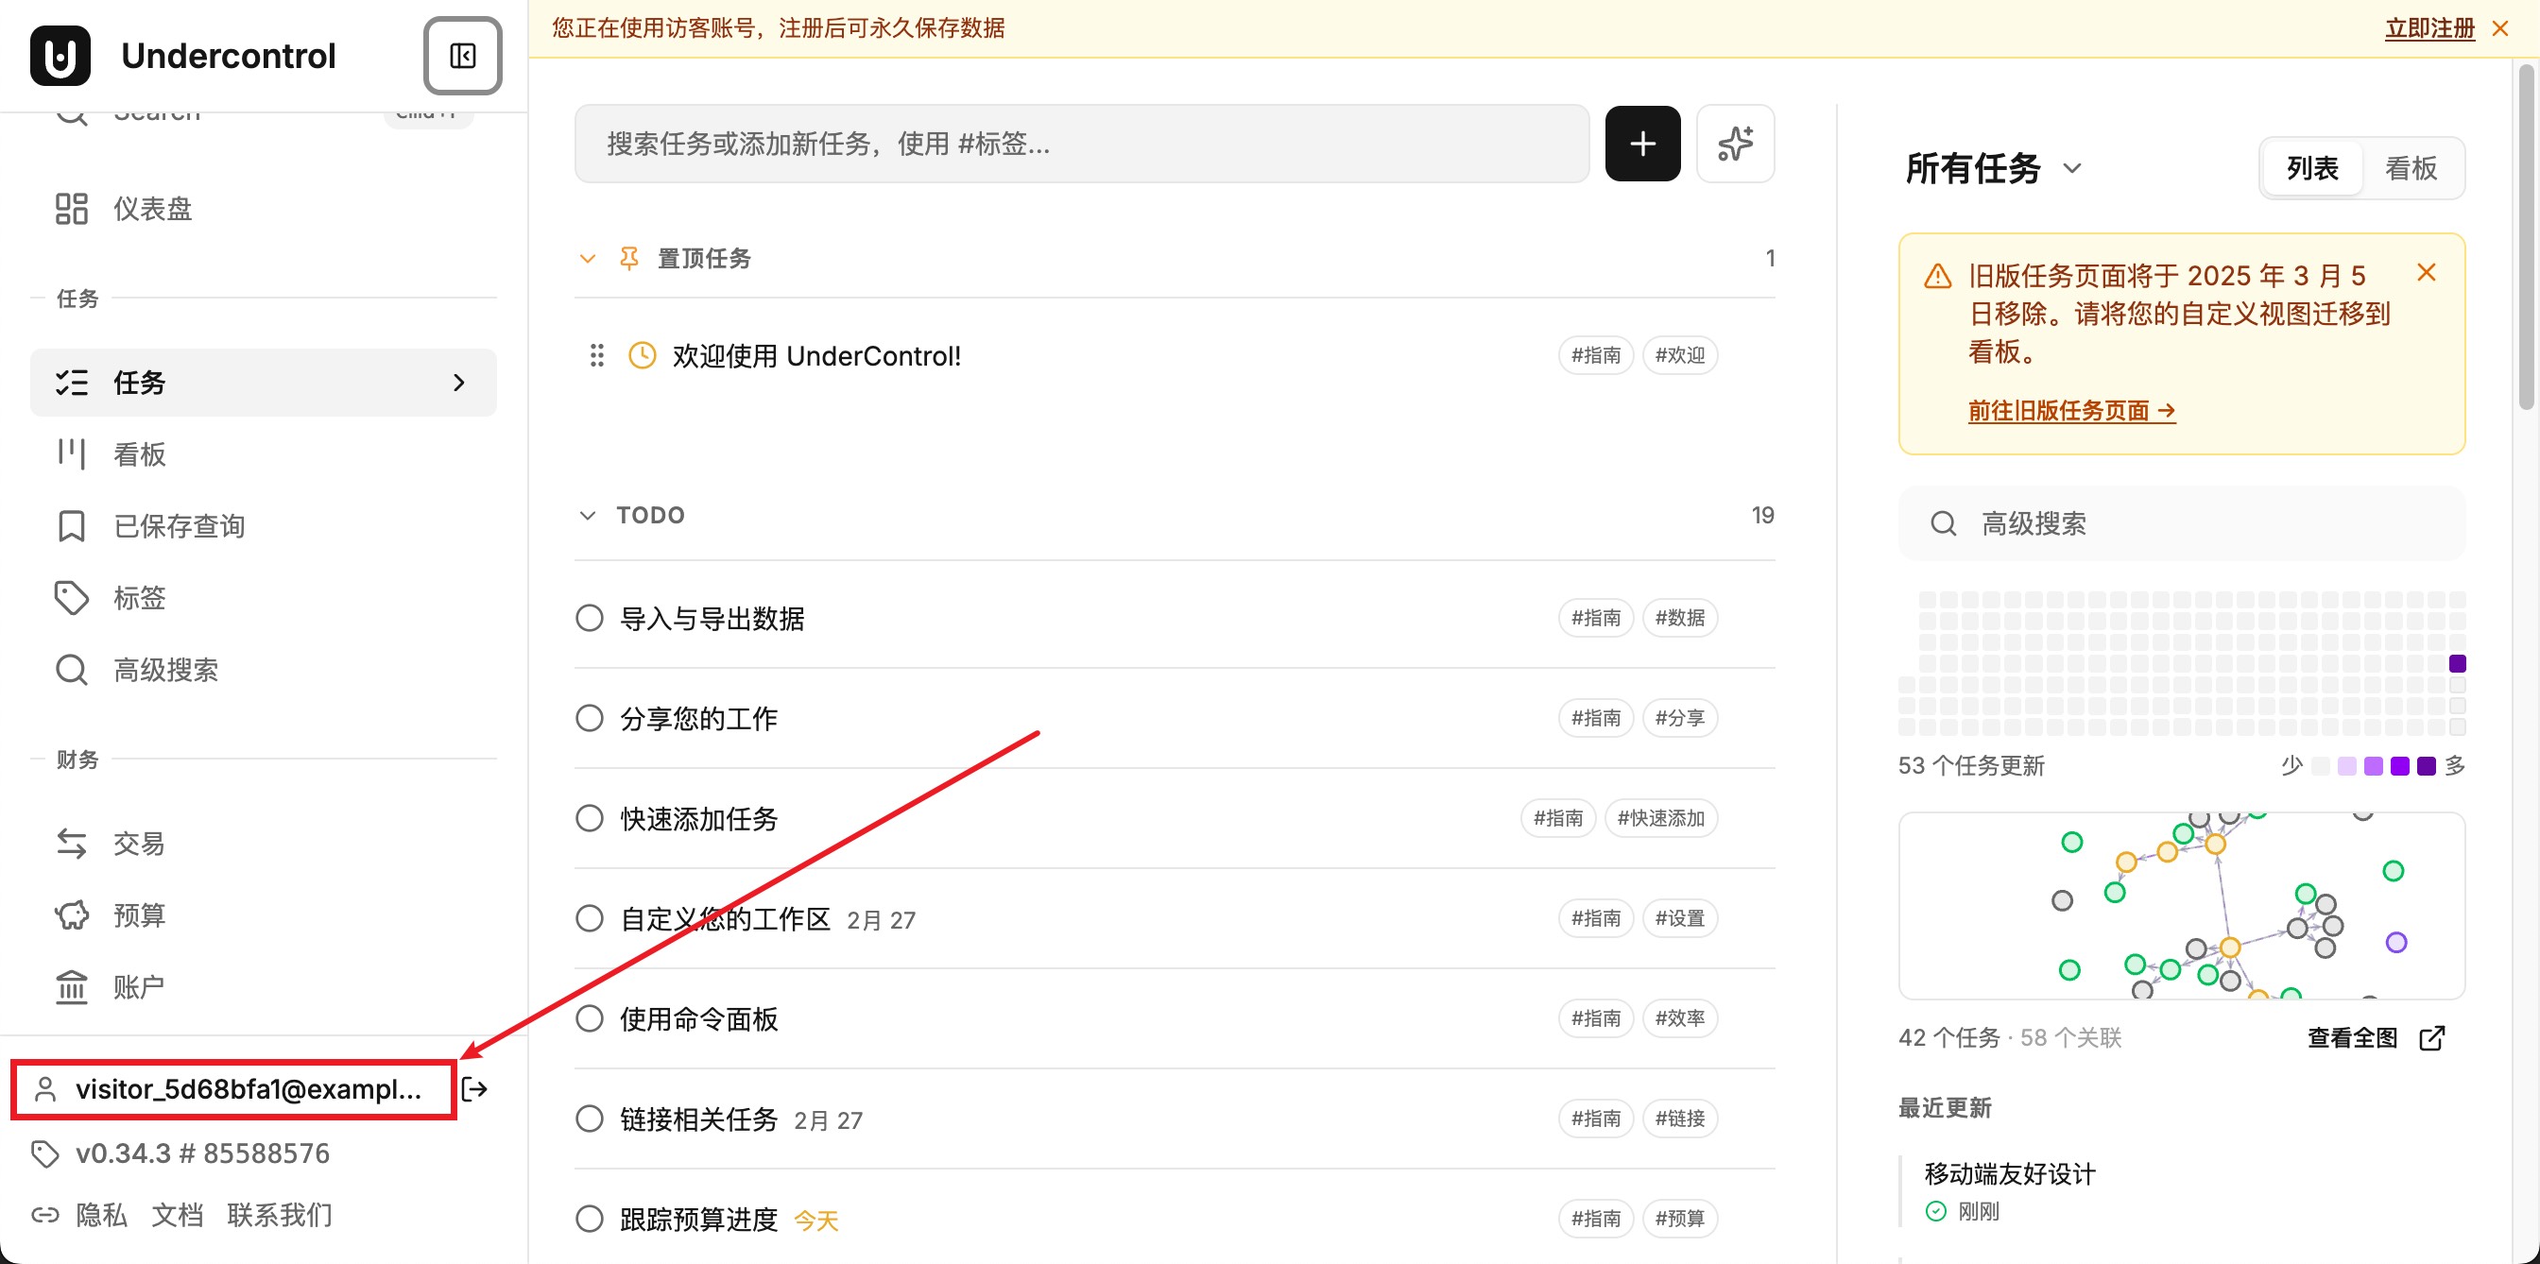Follow the 前往旧版任务页面 link
2540x1264 pixels.
click(x=2071, y=411)
